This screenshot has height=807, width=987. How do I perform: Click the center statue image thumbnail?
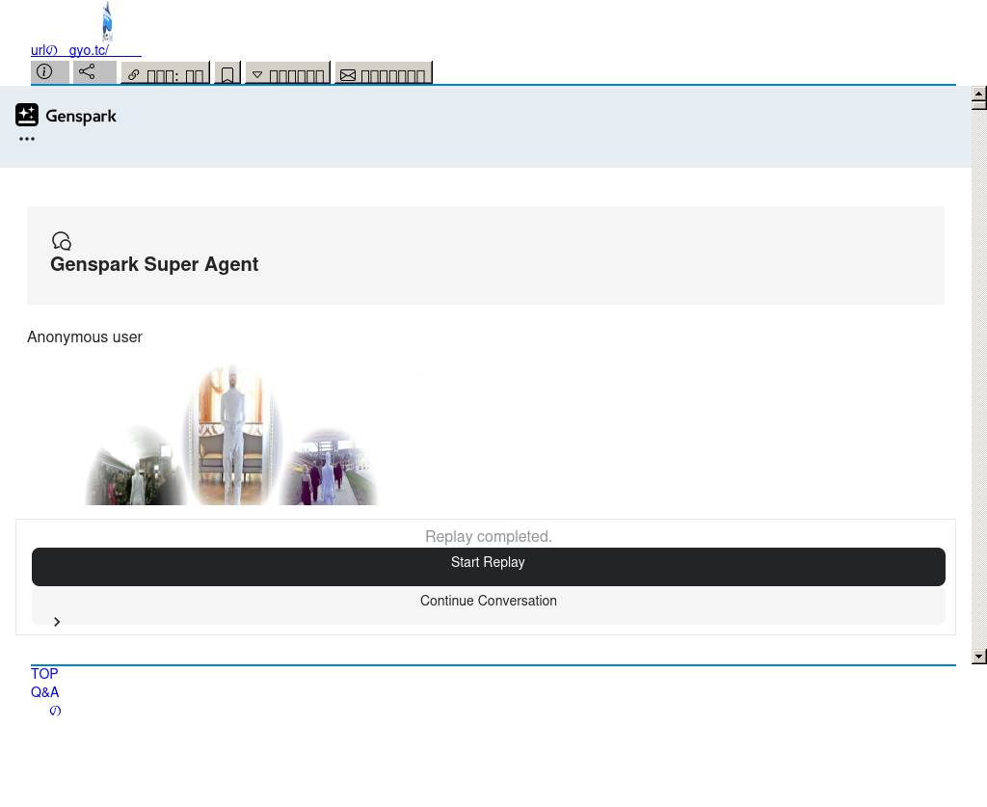(231, 434)
